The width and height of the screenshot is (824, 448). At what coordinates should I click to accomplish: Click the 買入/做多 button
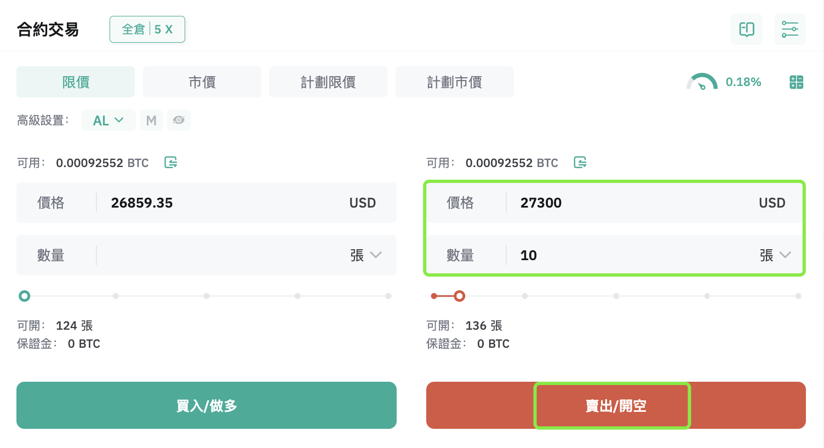[x=207, y=405]
